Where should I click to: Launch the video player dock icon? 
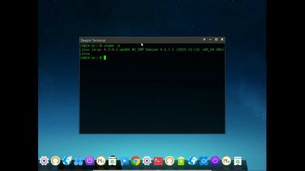(x=124, y=161)
